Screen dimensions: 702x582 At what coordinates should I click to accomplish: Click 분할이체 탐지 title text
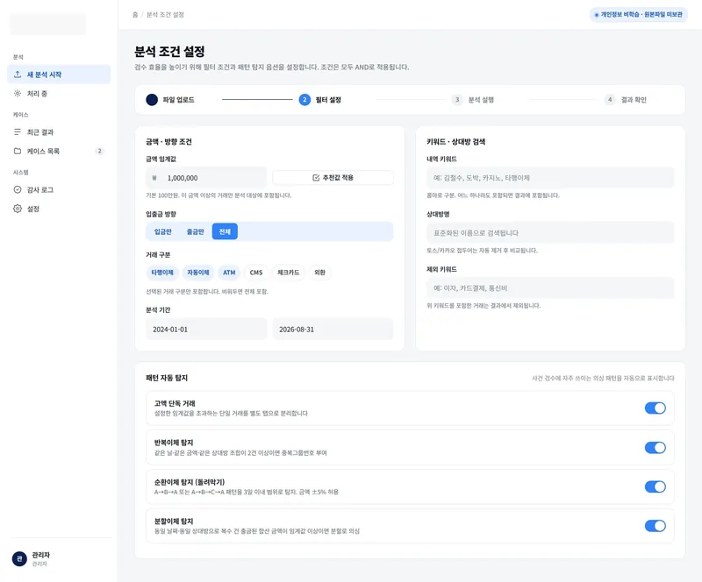point(174,522)
